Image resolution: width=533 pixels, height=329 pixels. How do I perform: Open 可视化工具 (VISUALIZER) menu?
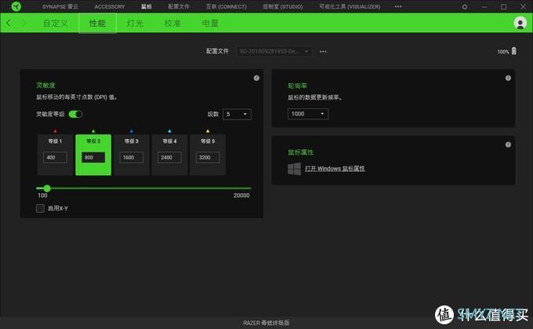[x=350, y=6]
